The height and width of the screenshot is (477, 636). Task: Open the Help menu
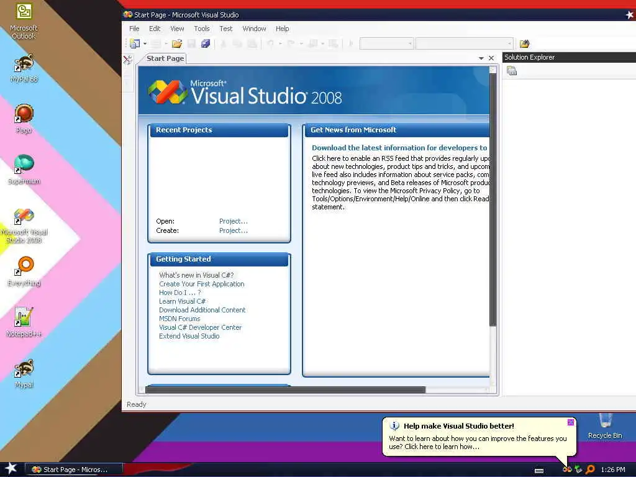(283, 29)
